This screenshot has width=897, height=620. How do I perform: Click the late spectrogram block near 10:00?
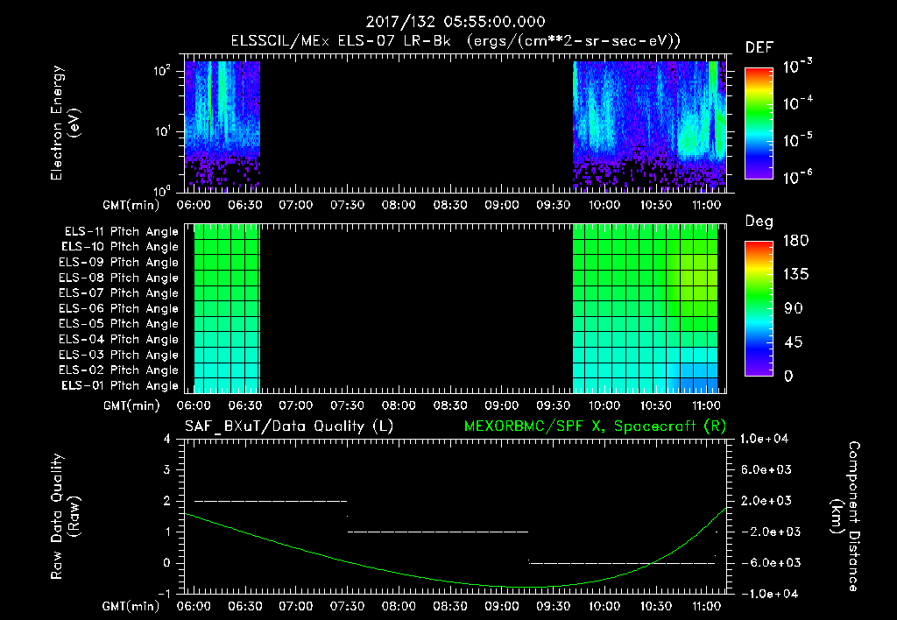(x=649, y=126)
